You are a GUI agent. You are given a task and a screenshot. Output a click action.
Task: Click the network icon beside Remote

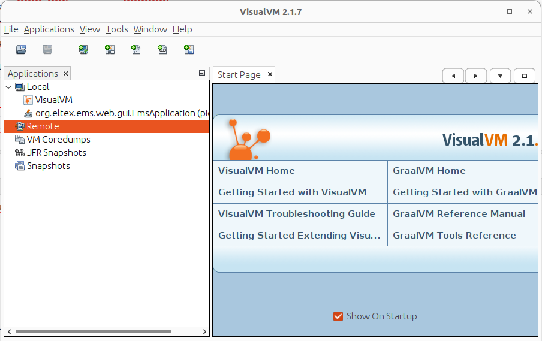tap(20, 126)
